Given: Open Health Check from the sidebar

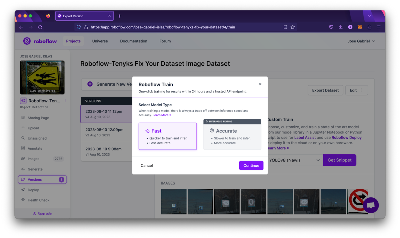Looking at the screenshot, I should tap(39, 200).
